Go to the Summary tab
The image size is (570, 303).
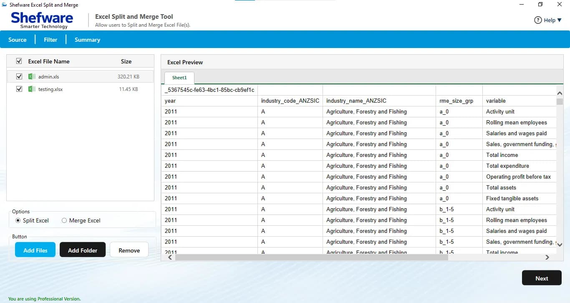pos(87,40)
